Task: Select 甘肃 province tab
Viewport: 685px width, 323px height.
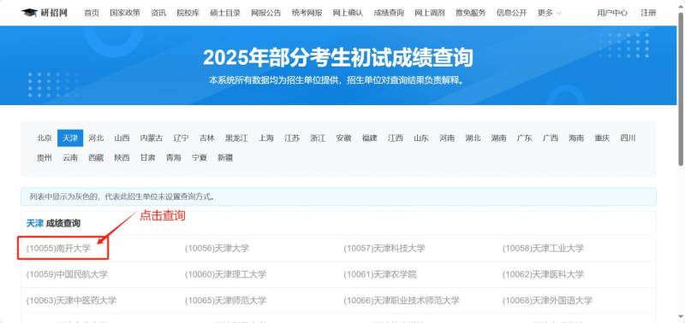Action: [147, 158]
